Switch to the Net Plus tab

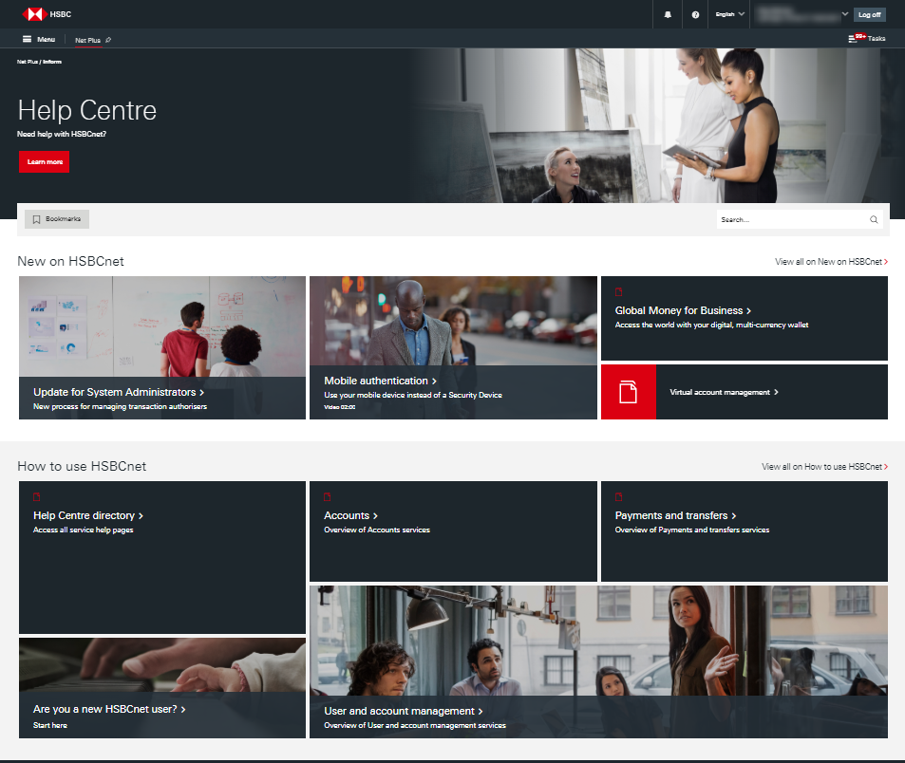[x=88, y=40]
